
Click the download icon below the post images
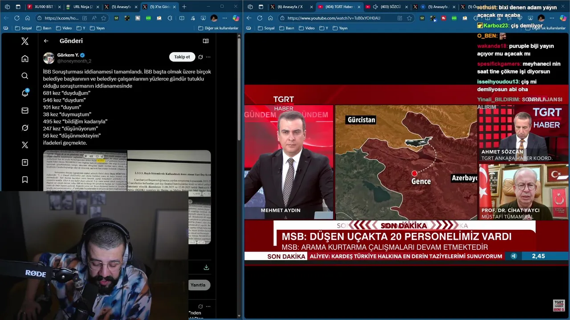click(x=206, y=267)
